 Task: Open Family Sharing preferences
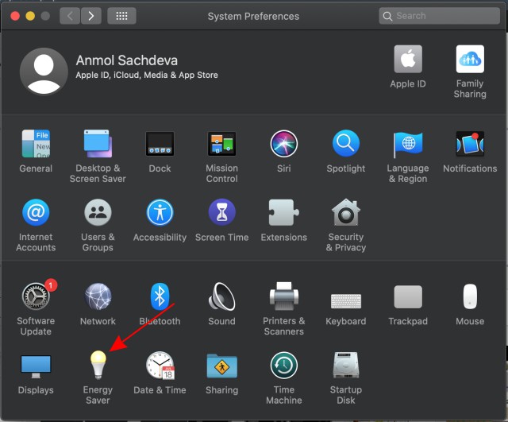470,59
